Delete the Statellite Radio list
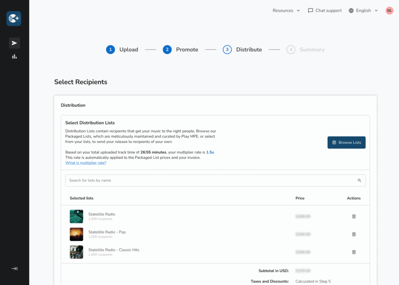Screen dimensions: 399x285 354,216
